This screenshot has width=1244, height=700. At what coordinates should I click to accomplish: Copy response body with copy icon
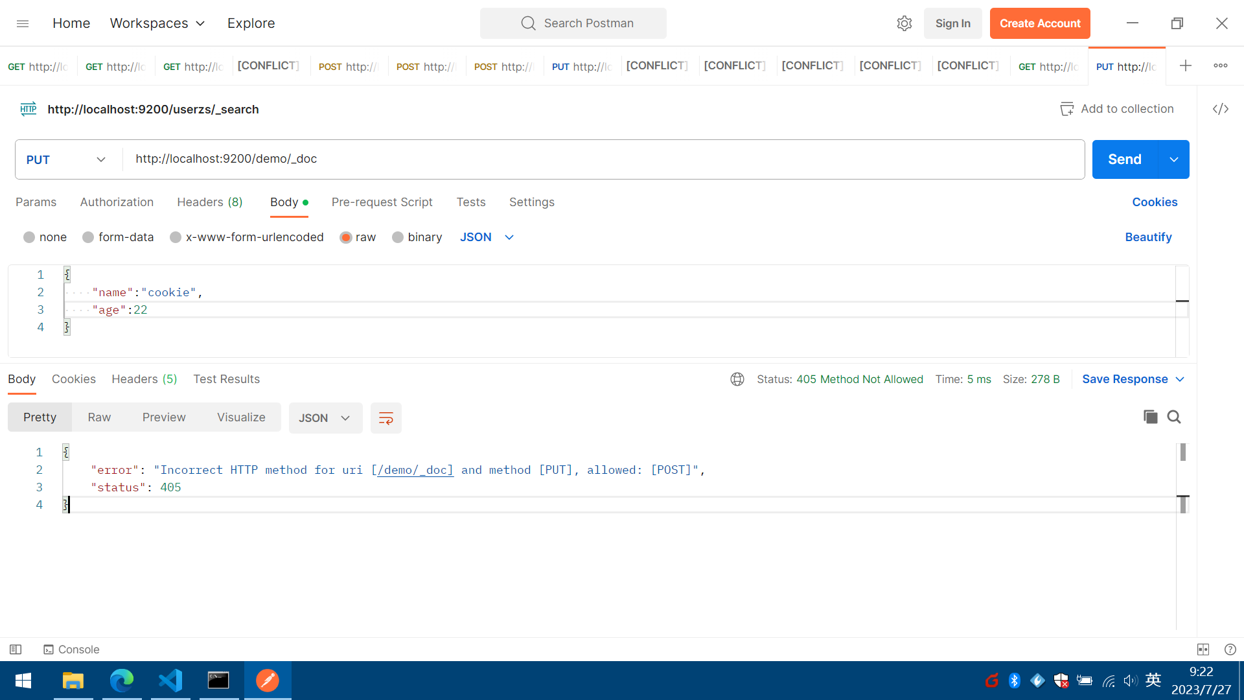coord(1150,417)
